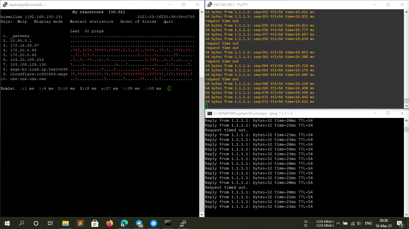Switch to the cmd.exe taskbar icon

(168, 223)
